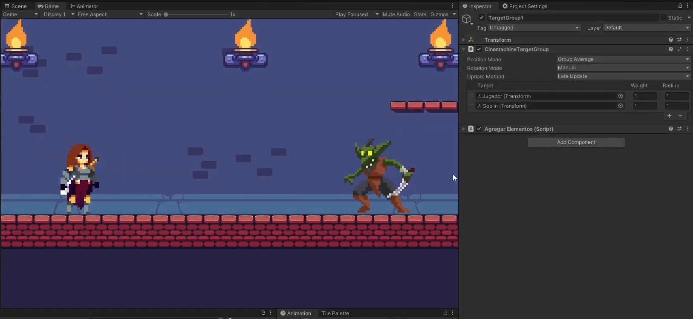Add a new target with plus button
The height and width of the screenshot is (319, 693).
point(670,116)
